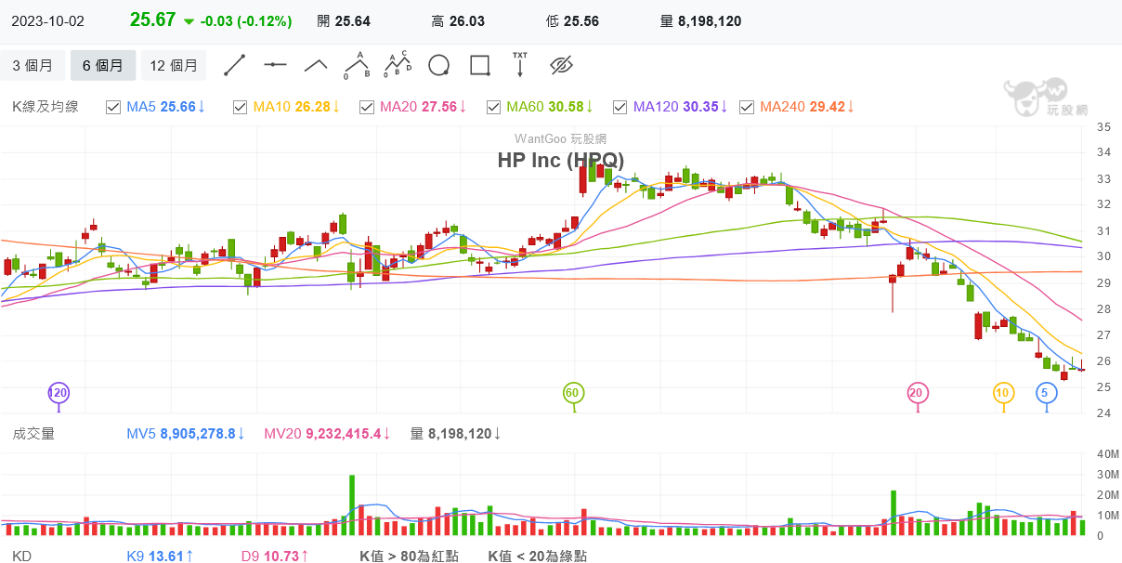Click the MA120 30.35 value label
The width and height of the screenshot is (1122, 563).
coord(680,107)
